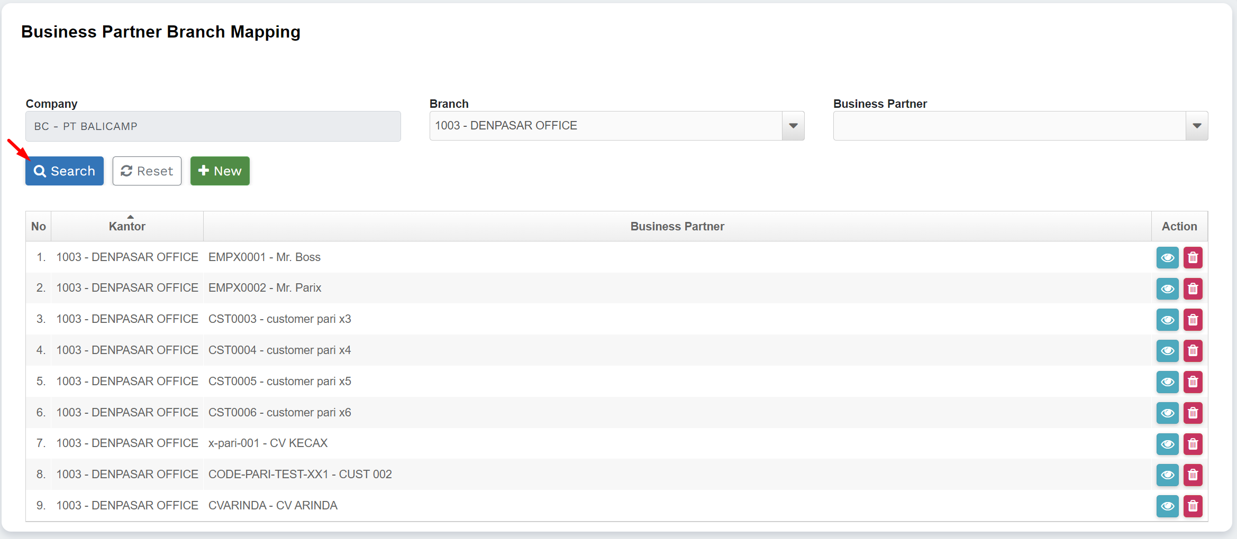Open eye icon for EMPX0001 Mr. Boss
The height and width of the screenshot is (539, 1237).
click(x=1167, y=258)
